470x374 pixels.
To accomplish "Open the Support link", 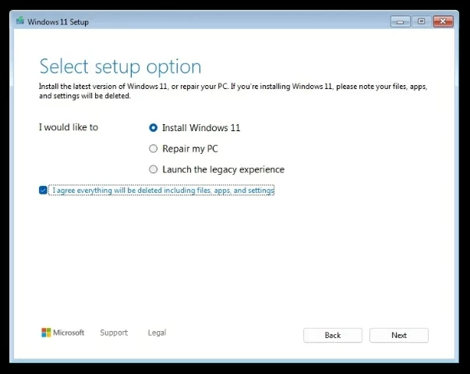I will click(x=114, y=333).
